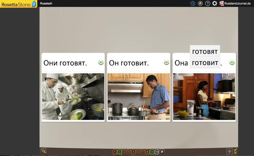Select current screen 10 in navigator

click(x=157, y=152)
